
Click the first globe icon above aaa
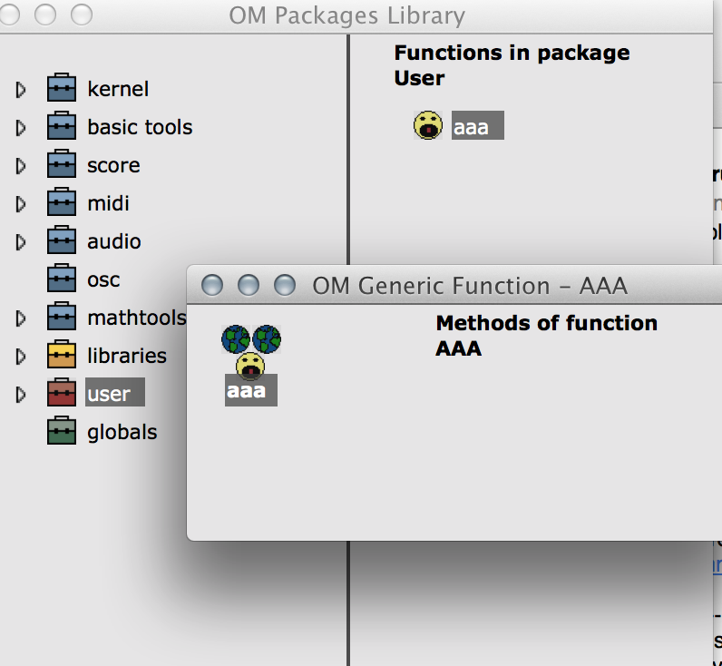[x=236, y=339]
